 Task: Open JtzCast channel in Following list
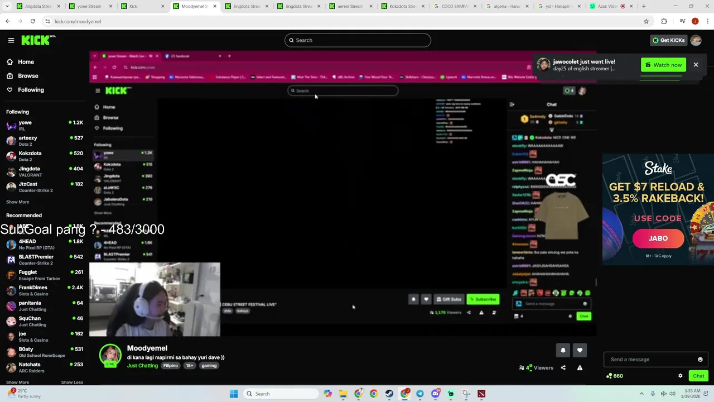click(45, 187)
